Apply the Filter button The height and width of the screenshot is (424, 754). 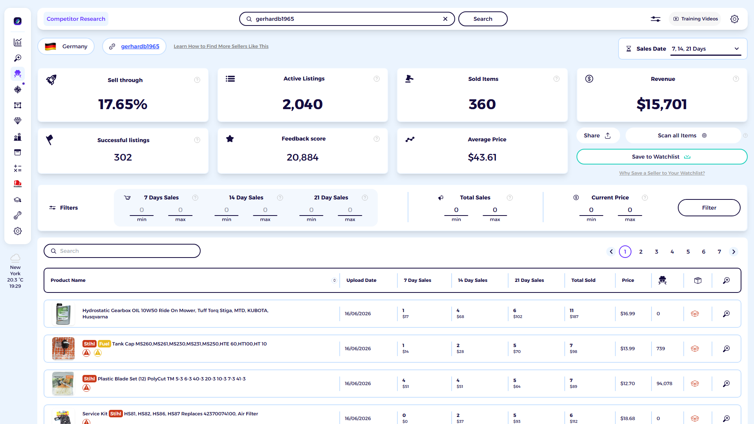[709, 208]
